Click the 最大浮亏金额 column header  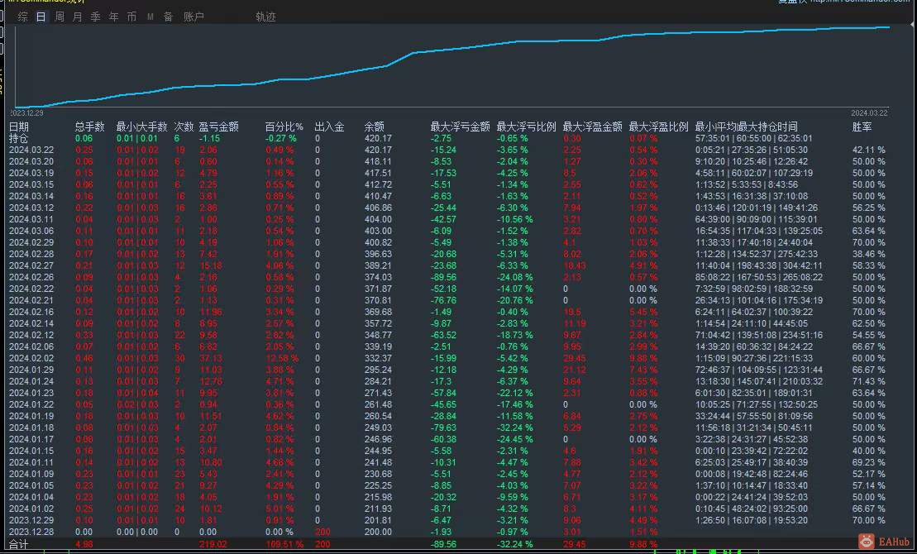pyautogui.click(x=461, y=127)
